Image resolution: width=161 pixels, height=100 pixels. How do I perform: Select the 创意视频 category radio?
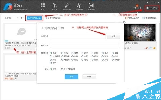[x=51, y=56]
